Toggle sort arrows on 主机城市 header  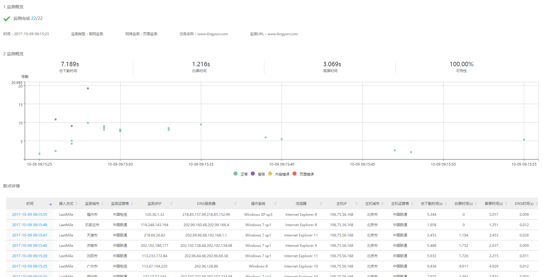pyautogui.click(x=383, y=204)
